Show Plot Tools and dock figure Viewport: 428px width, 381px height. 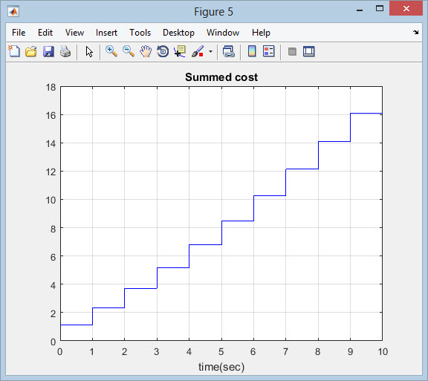click(x=309, y=51)
